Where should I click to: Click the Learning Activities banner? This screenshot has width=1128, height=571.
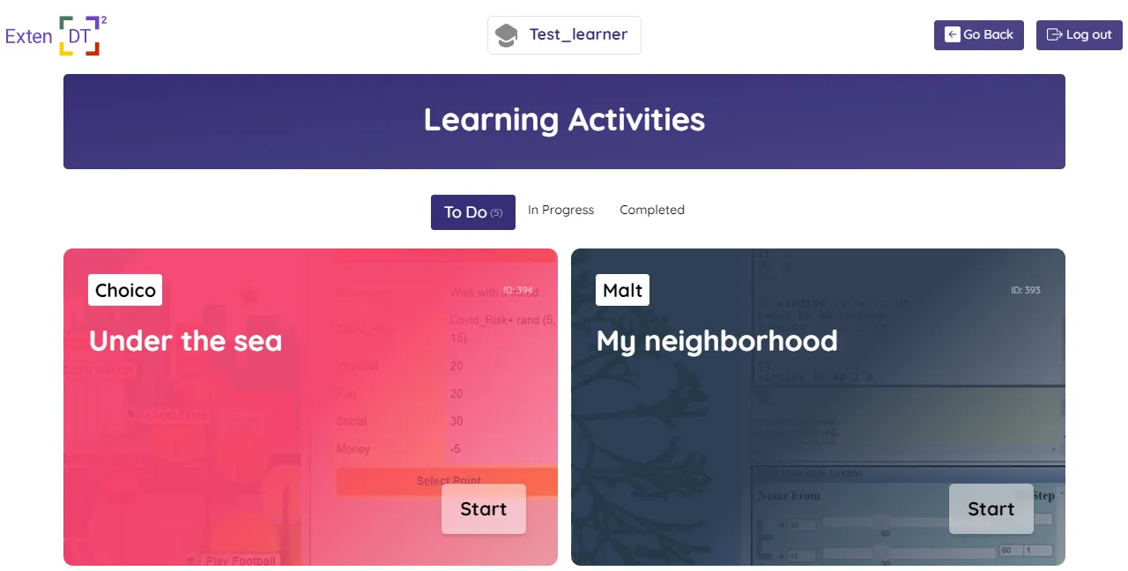(564, 120)
